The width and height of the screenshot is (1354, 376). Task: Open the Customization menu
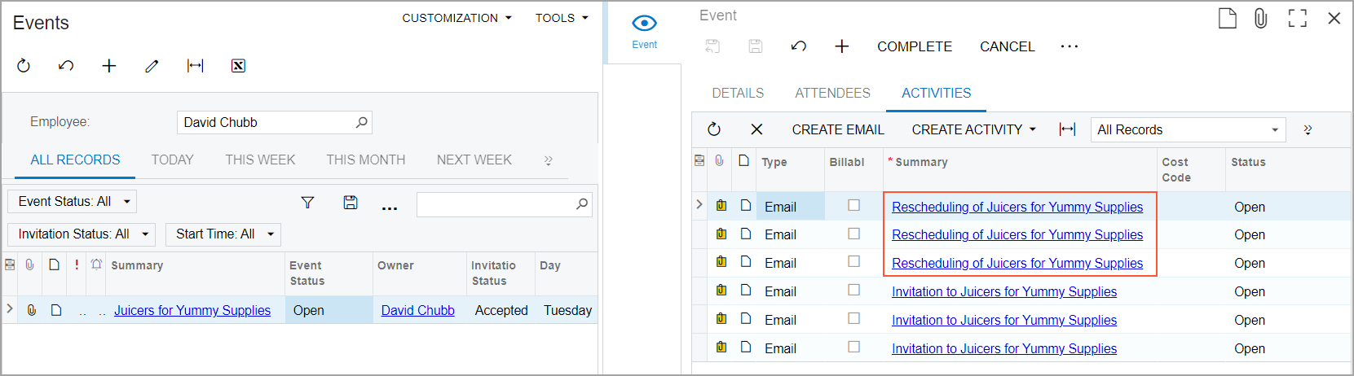[456, 18]
